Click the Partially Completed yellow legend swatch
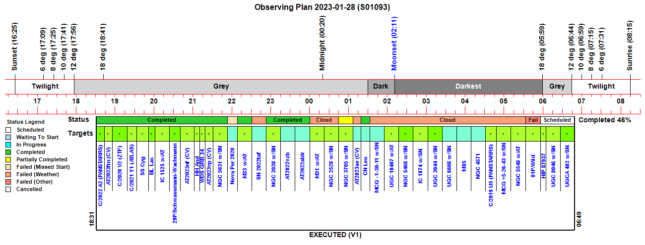 tap(9, 159)
